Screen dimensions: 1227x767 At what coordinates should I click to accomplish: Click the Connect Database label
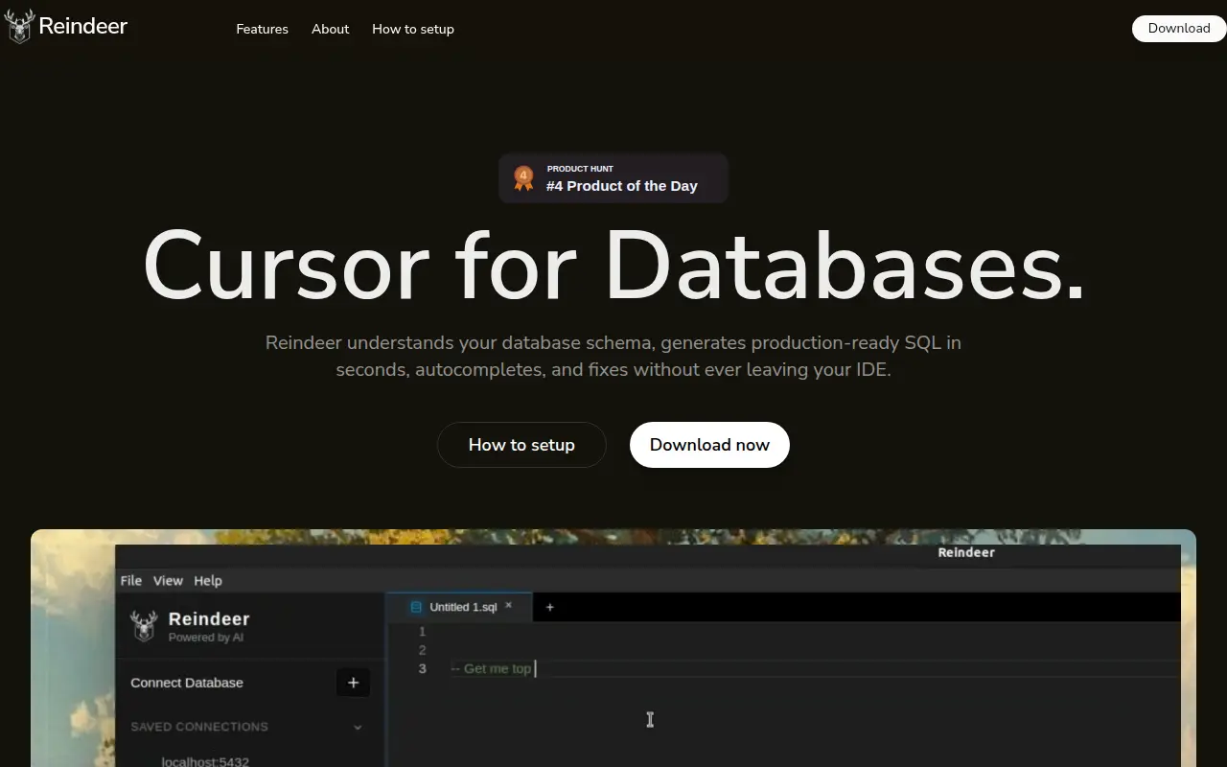[187, 683]
